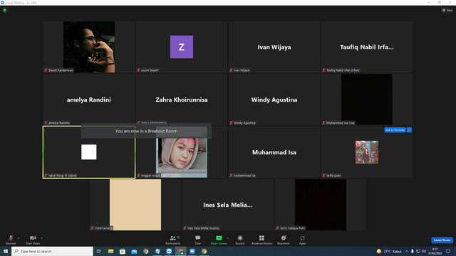The width and height of the screenshot is (456, 256).
Task: Open Task View on the taskbar
Action: [99, 251]
